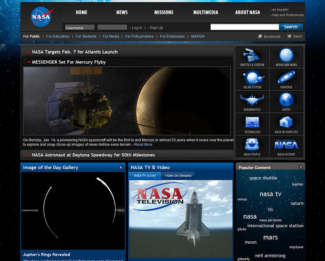Expand the Daytona Speedway headline
Image resolution: width=325 pixels, height=261 pixels.
click(28, 155)
